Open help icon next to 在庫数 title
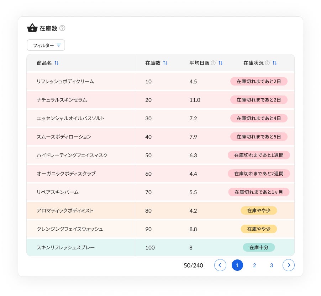Image resolution: width=321 pixels, height=296 pixels. pyautogui.click(x=62, y=28)
